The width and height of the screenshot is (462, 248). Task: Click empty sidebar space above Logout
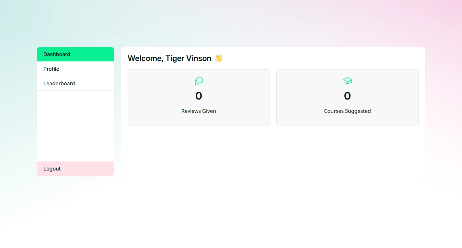(x=75, y=126)
